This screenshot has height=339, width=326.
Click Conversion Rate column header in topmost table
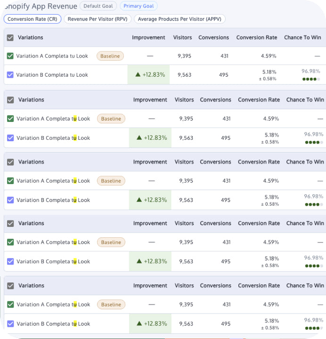pos(256,38)
